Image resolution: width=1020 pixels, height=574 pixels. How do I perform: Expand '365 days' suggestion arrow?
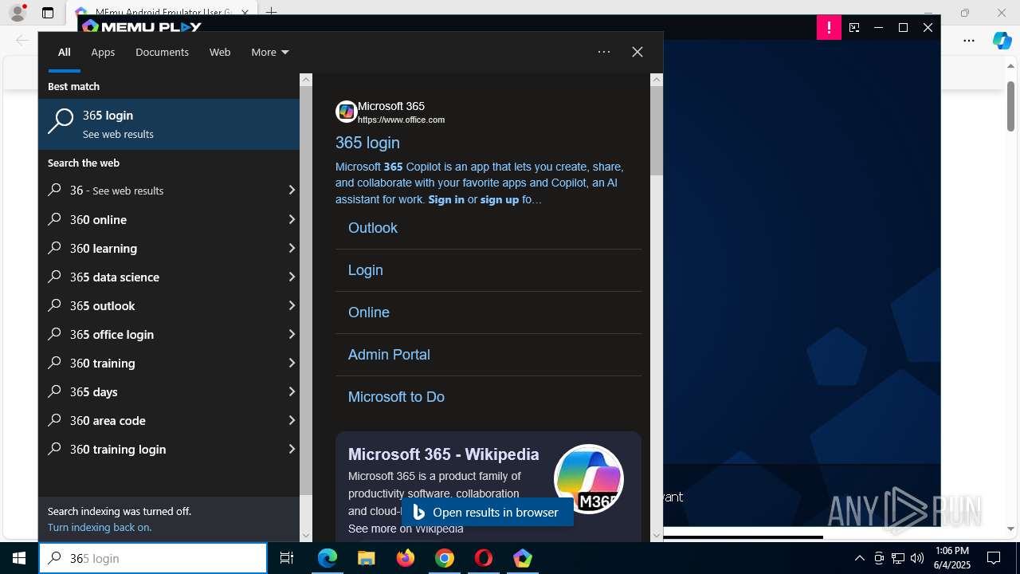coord(292,391)
